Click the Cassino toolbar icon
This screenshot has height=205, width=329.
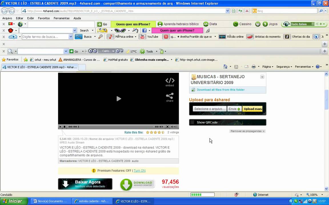click(236, 24)
